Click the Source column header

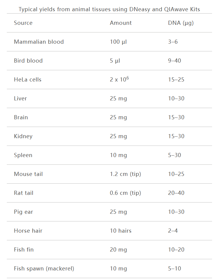tap(23, 23)
